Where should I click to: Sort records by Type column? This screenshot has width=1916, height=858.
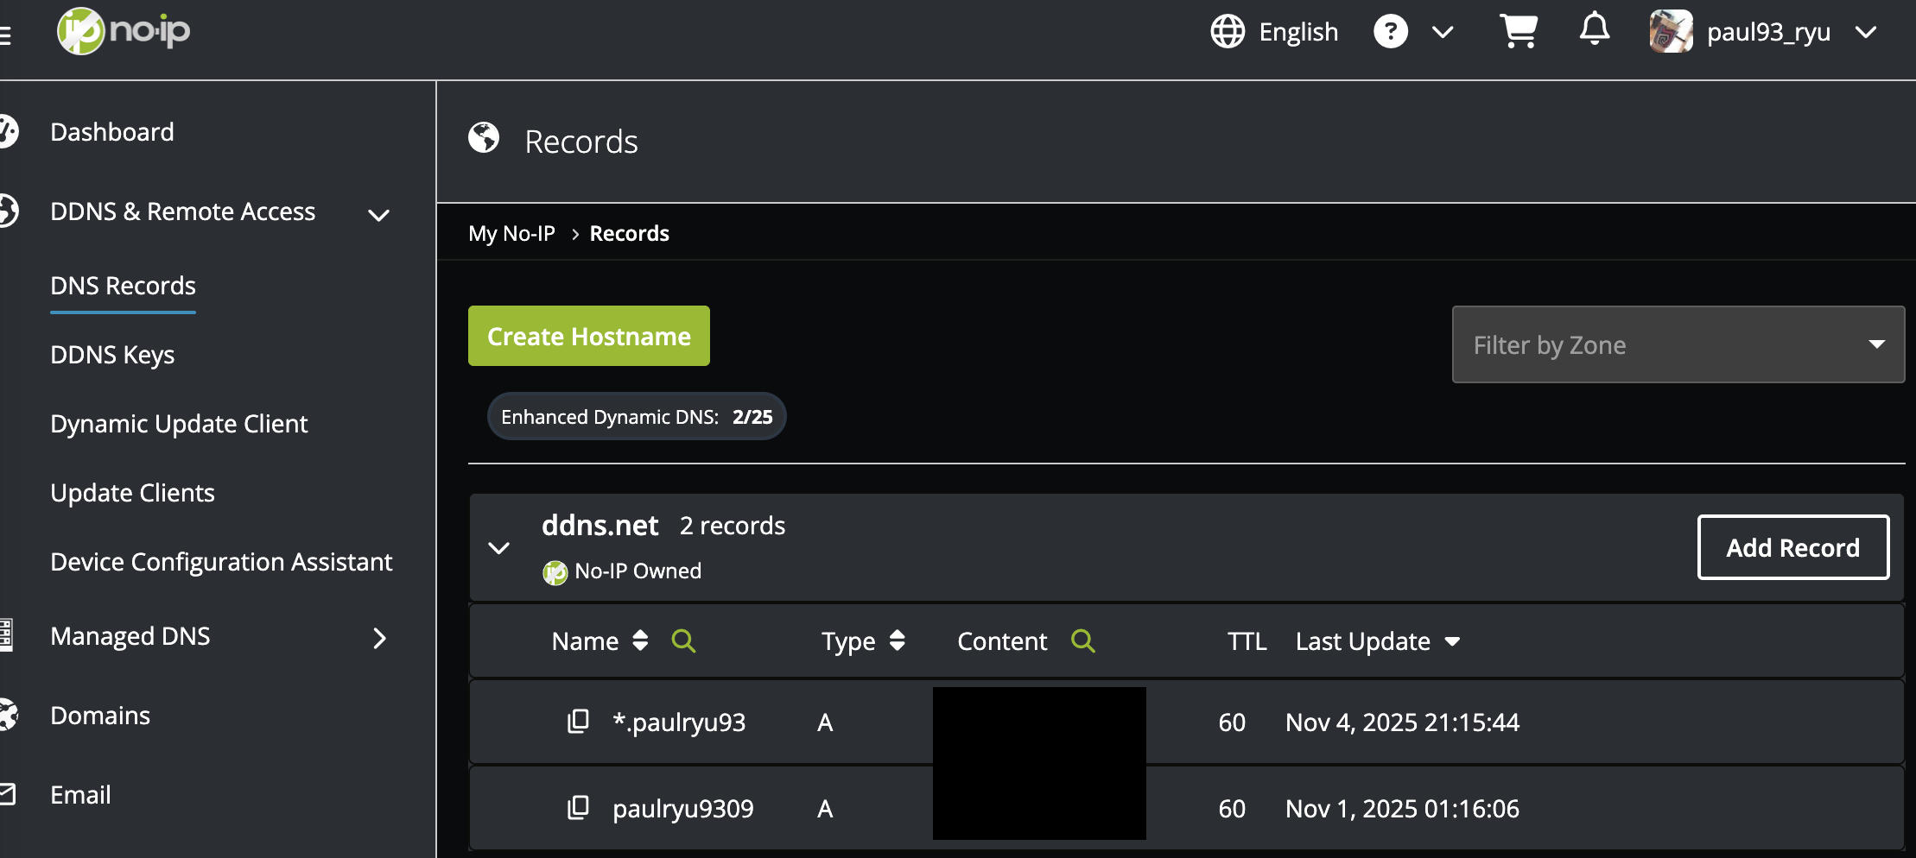pos(898,640)
